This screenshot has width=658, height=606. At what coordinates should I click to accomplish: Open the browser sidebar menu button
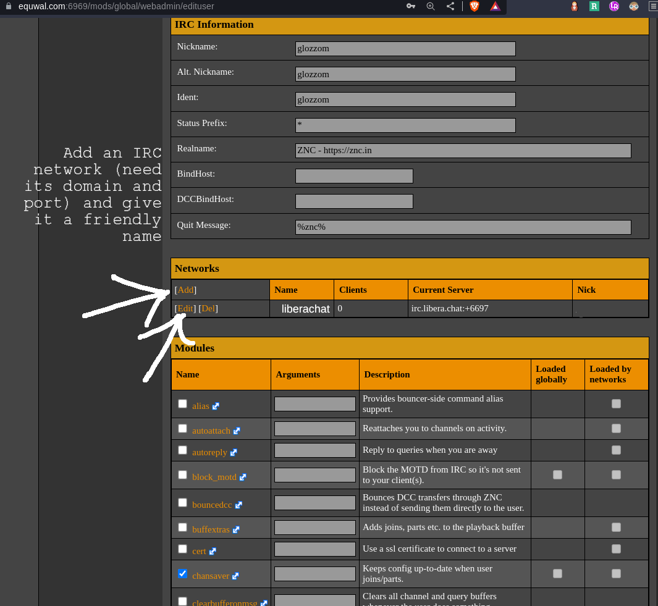point(653,6)
